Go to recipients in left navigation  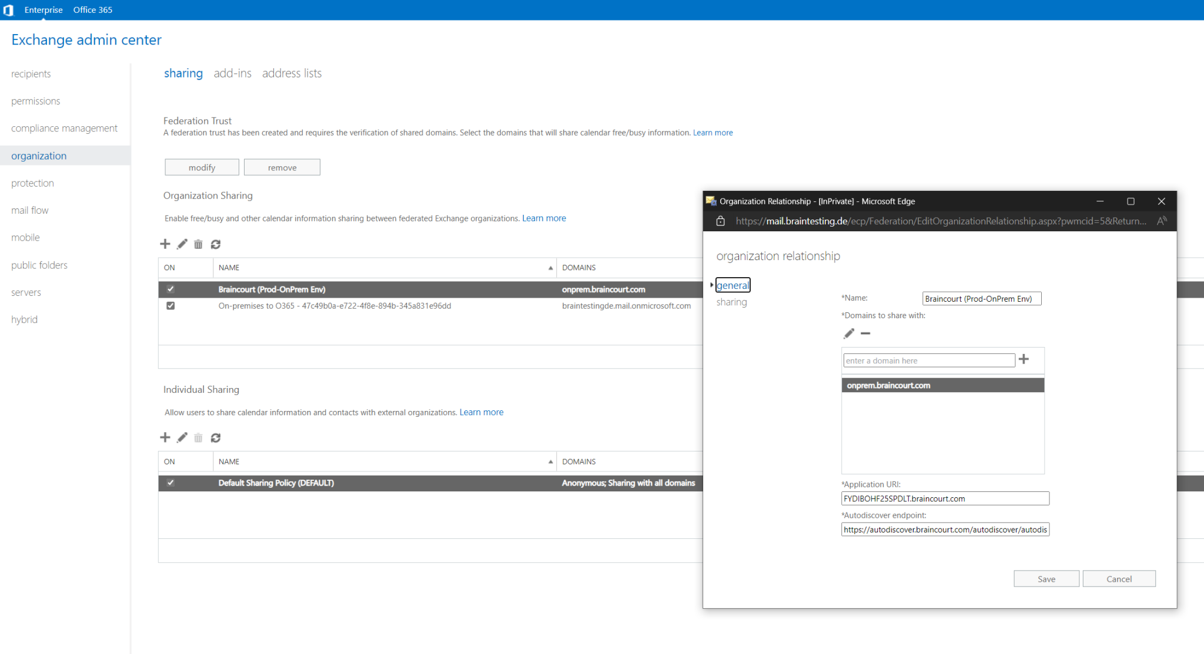click(x=31, y=74)
